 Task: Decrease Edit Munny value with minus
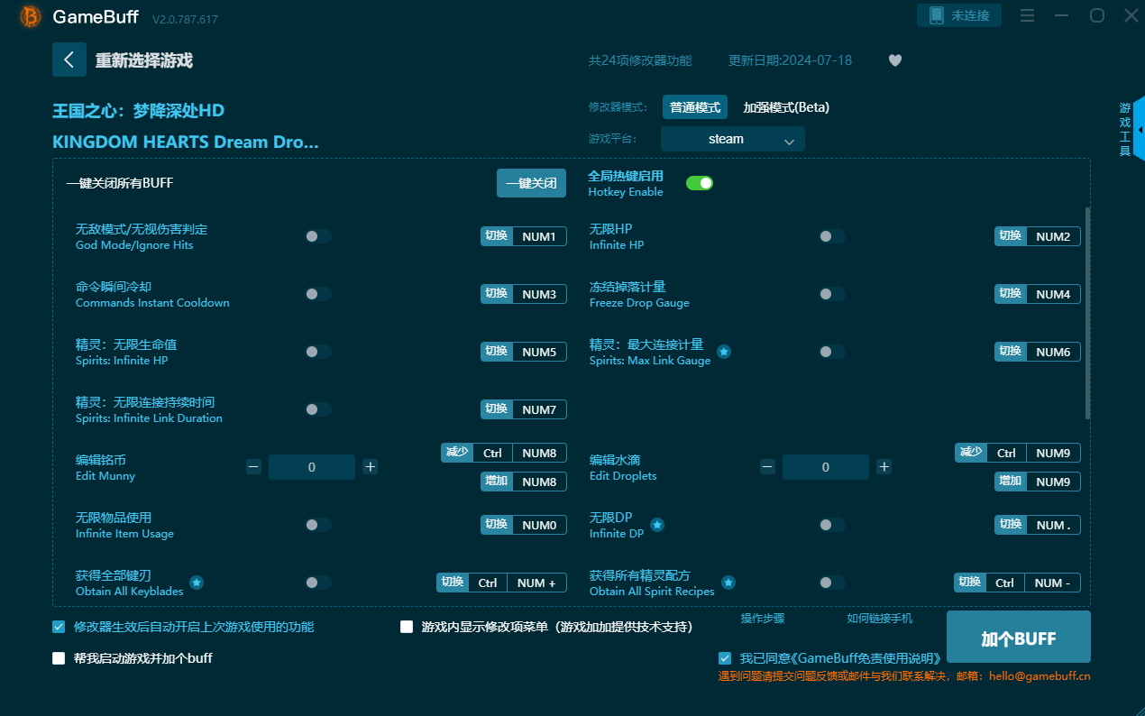point(253,467)
